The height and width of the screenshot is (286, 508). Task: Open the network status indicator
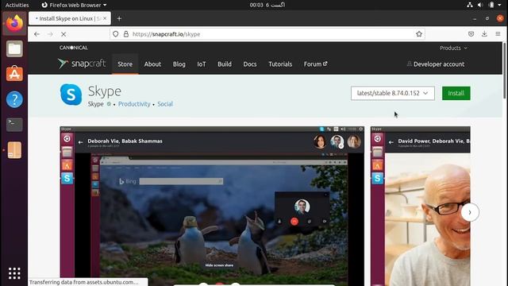(x=469, y=5)
